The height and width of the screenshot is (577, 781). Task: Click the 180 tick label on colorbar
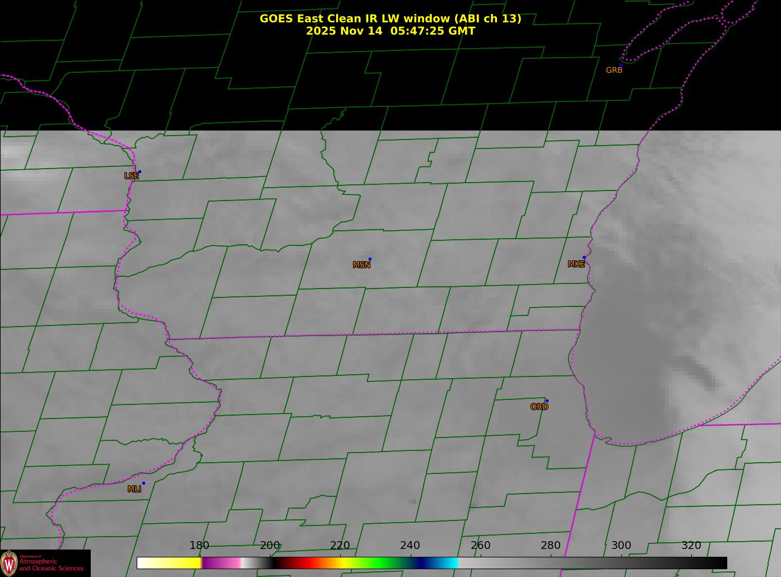[x=199, y=546]
